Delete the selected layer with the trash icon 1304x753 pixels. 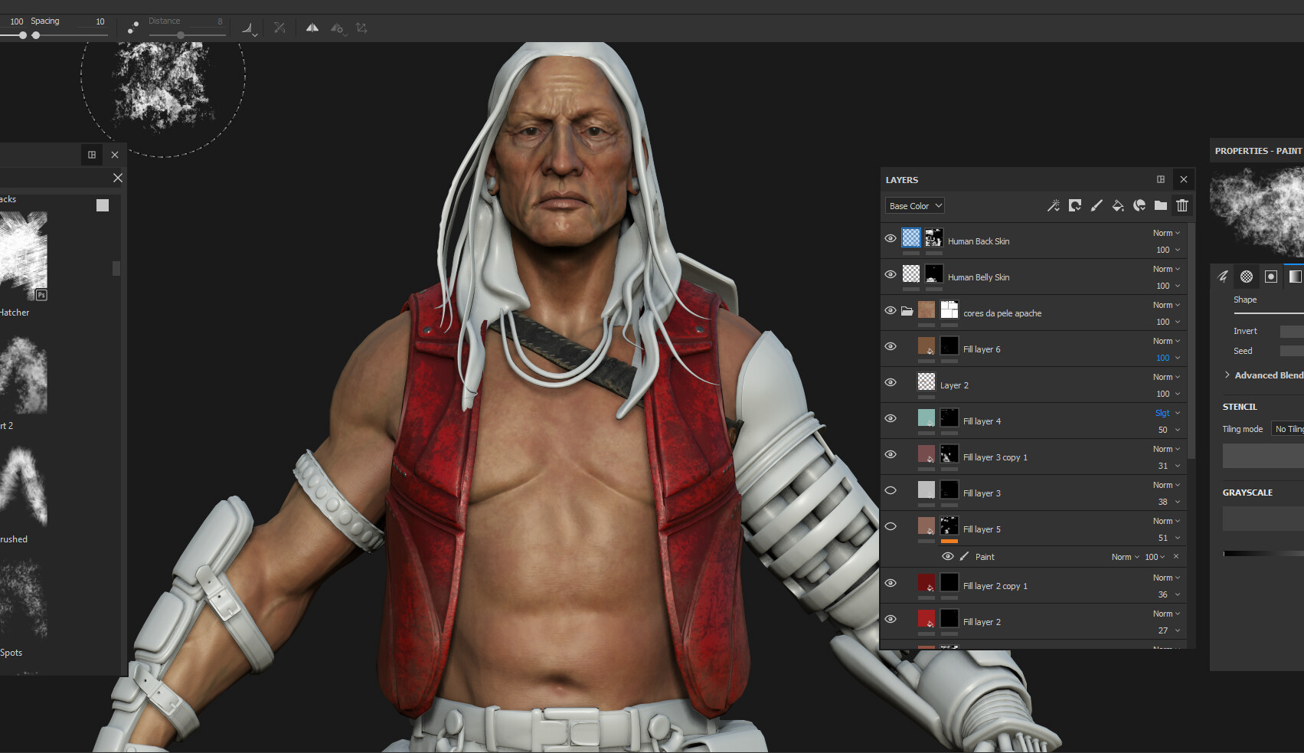coord(1181,205)
